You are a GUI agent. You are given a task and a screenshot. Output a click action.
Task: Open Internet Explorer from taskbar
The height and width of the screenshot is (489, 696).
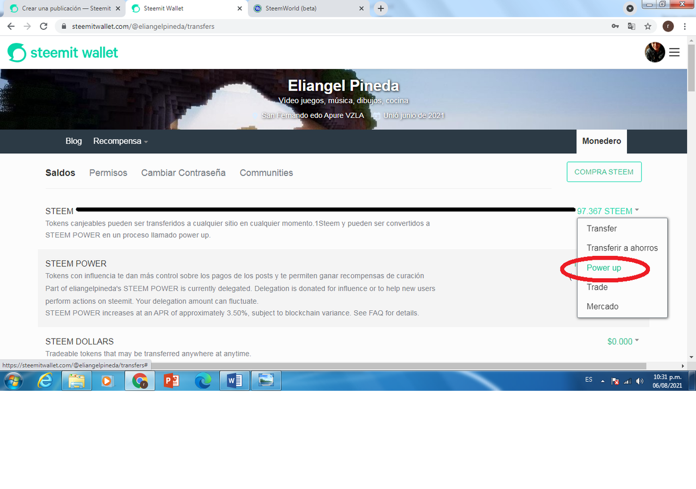point(45,381)
